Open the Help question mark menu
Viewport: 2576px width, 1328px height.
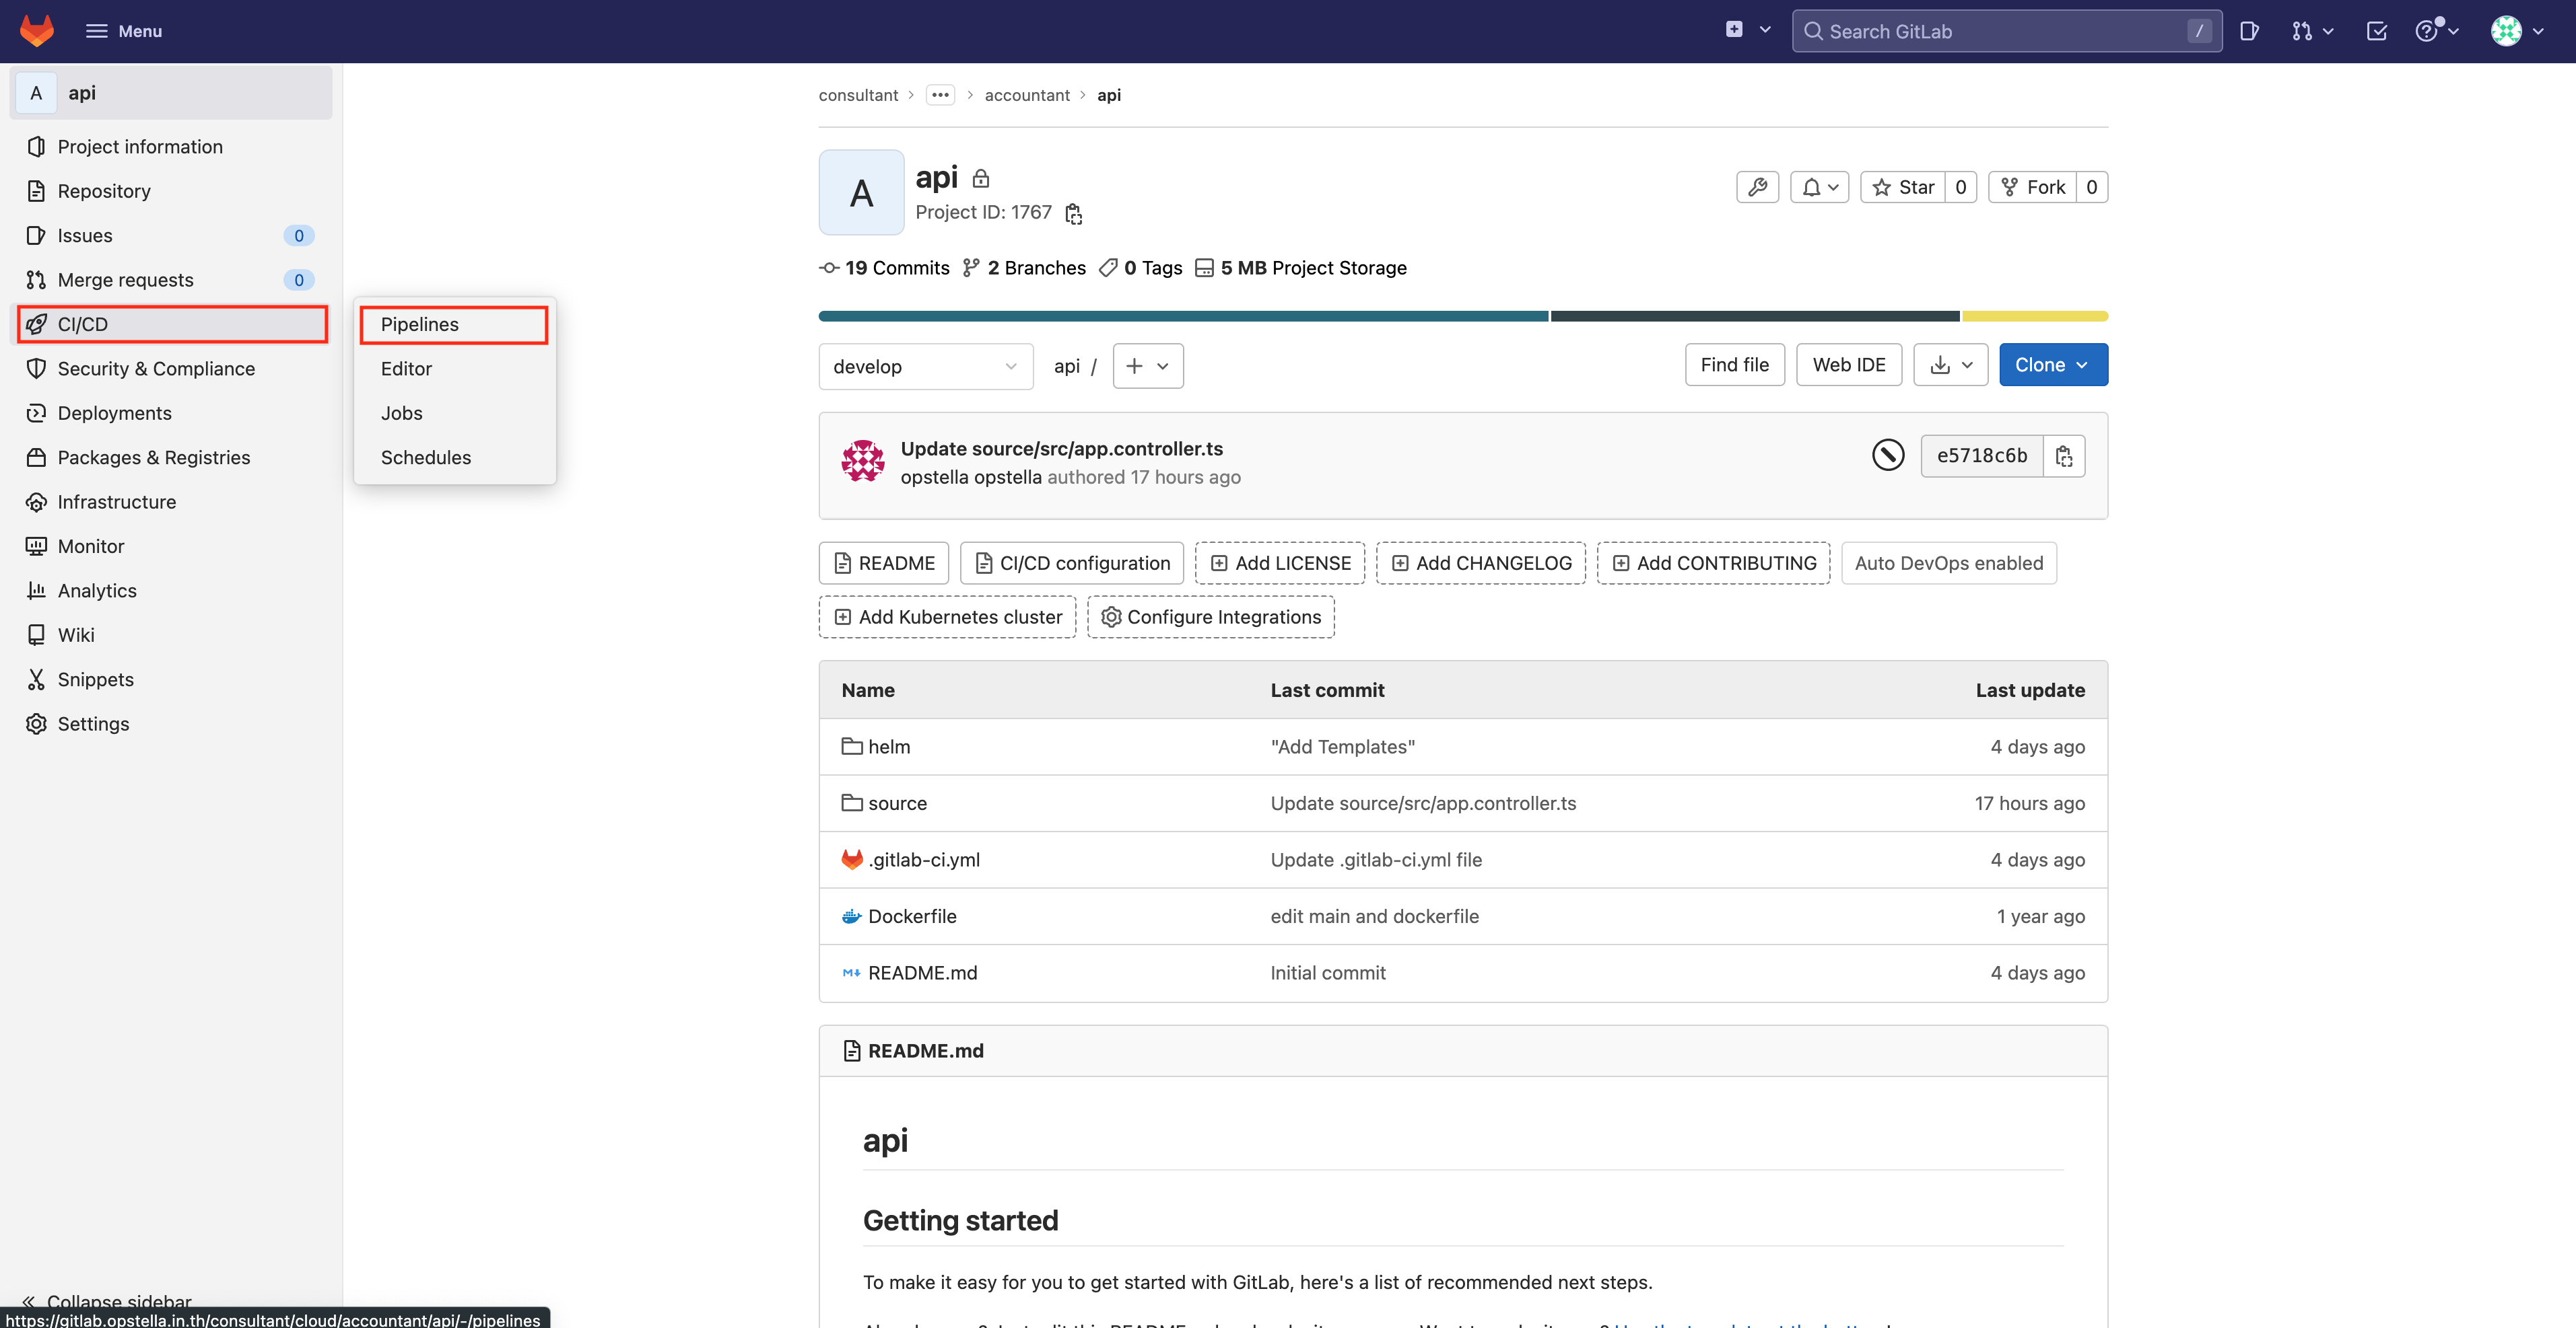point(2436,31)
